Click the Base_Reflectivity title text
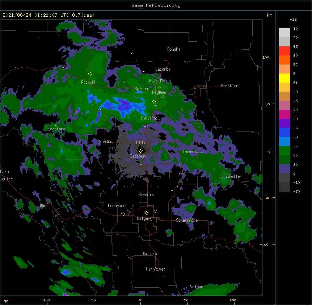312x305 pixels. pos(156,5)
